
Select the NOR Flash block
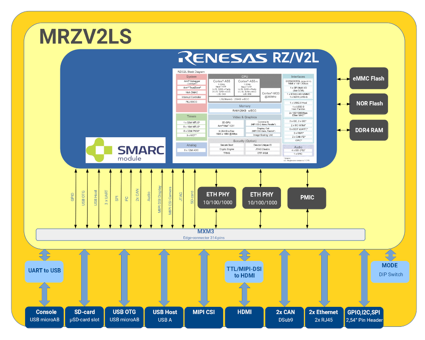(x=368, y=104)
